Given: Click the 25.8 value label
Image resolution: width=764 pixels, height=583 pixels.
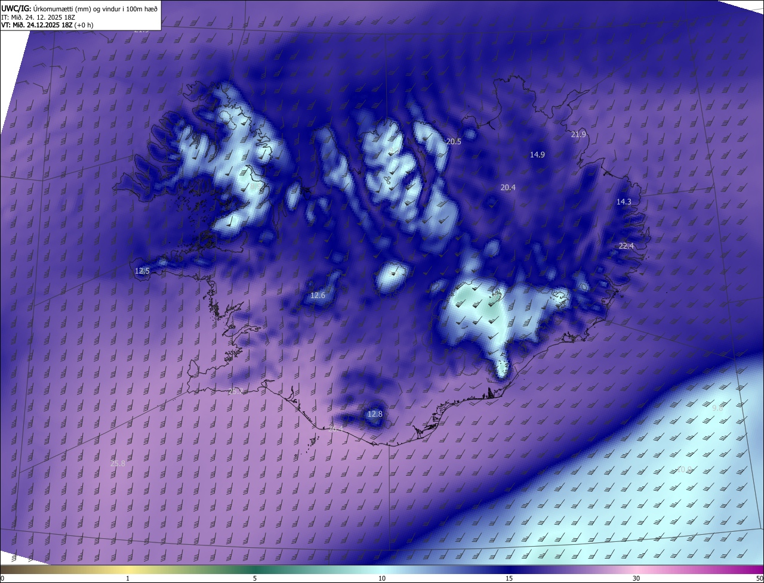Looking at the screenshot, I should [x=118, y=464].
